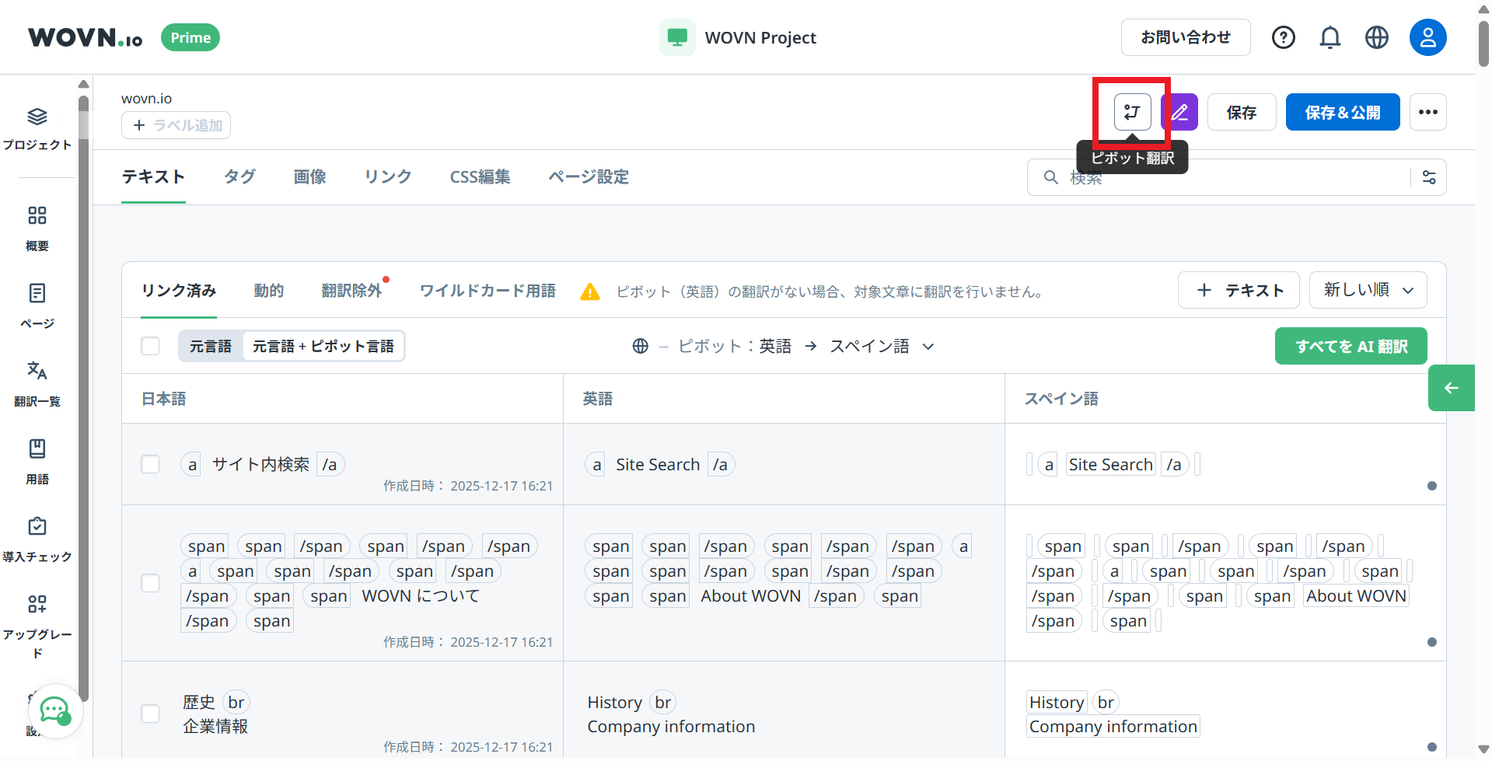1492x761 pixels.
Task: Go to 翻訳一覧 in the sidebar
Action: [x=37, y=382]
